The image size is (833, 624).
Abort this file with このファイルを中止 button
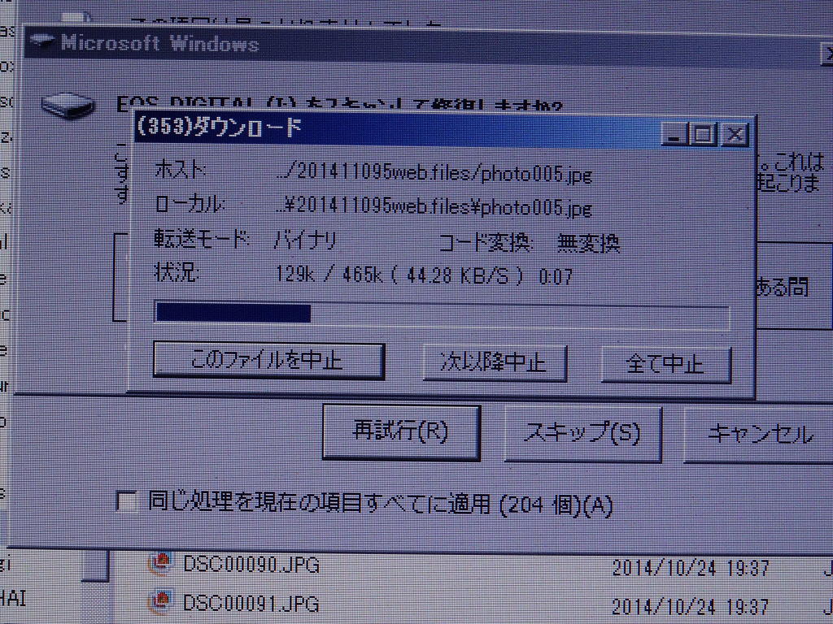click(268, 361)
